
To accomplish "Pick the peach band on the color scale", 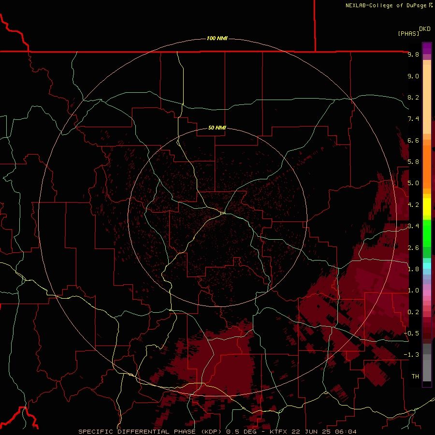I will (x=427, y=97).
